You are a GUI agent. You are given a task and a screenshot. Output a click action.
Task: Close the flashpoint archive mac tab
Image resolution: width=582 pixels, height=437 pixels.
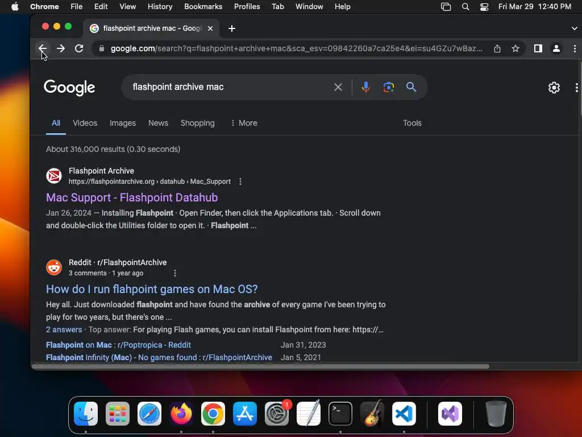[x=210, y=28]
